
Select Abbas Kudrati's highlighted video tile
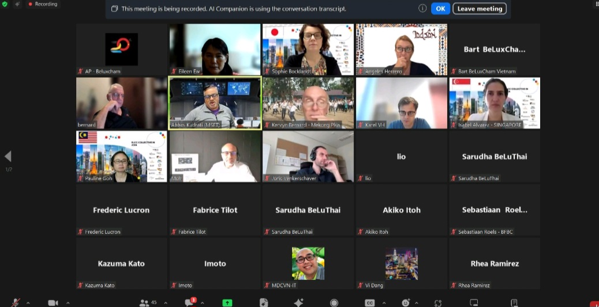click(x=215, y=103)
